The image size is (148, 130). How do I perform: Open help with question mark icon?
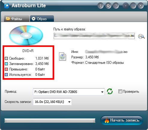point(116,6)
